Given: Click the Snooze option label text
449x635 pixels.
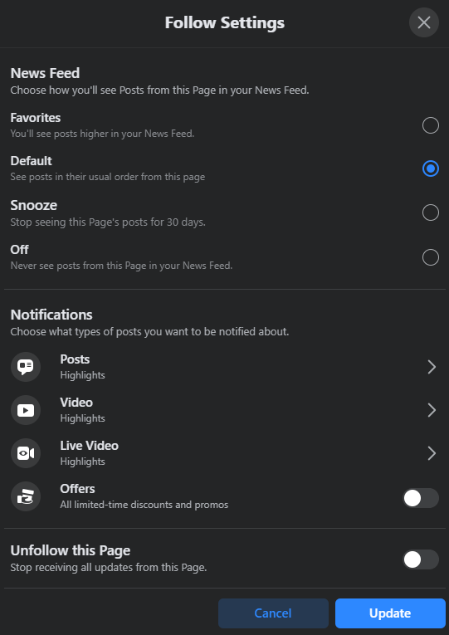Looking at the screenshot, I should (x=33, y=205).
